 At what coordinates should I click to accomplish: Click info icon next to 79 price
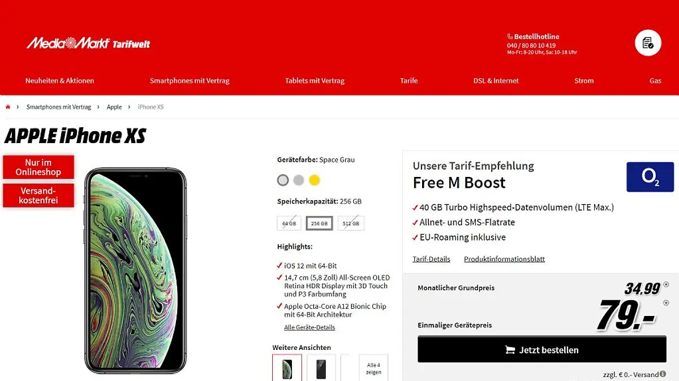tap(665, 303)
